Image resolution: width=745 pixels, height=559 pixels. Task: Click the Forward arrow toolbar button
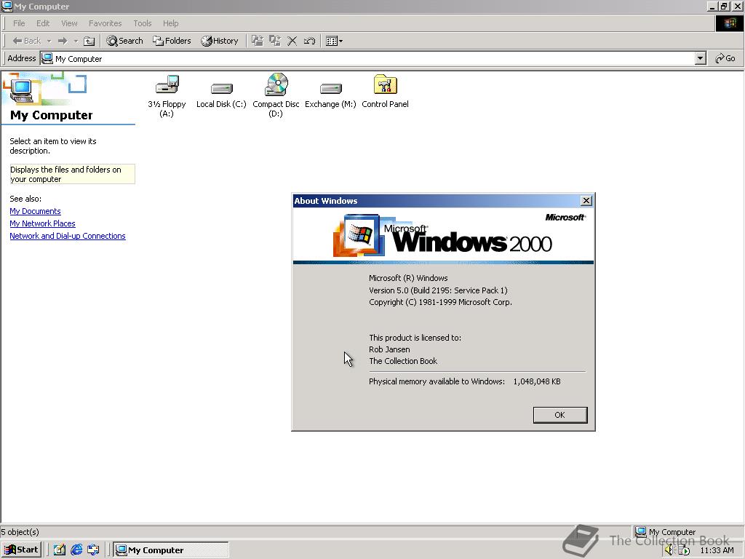63,41
